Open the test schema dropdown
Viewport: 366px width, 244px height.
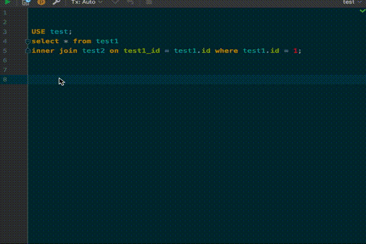coord(353,2)
